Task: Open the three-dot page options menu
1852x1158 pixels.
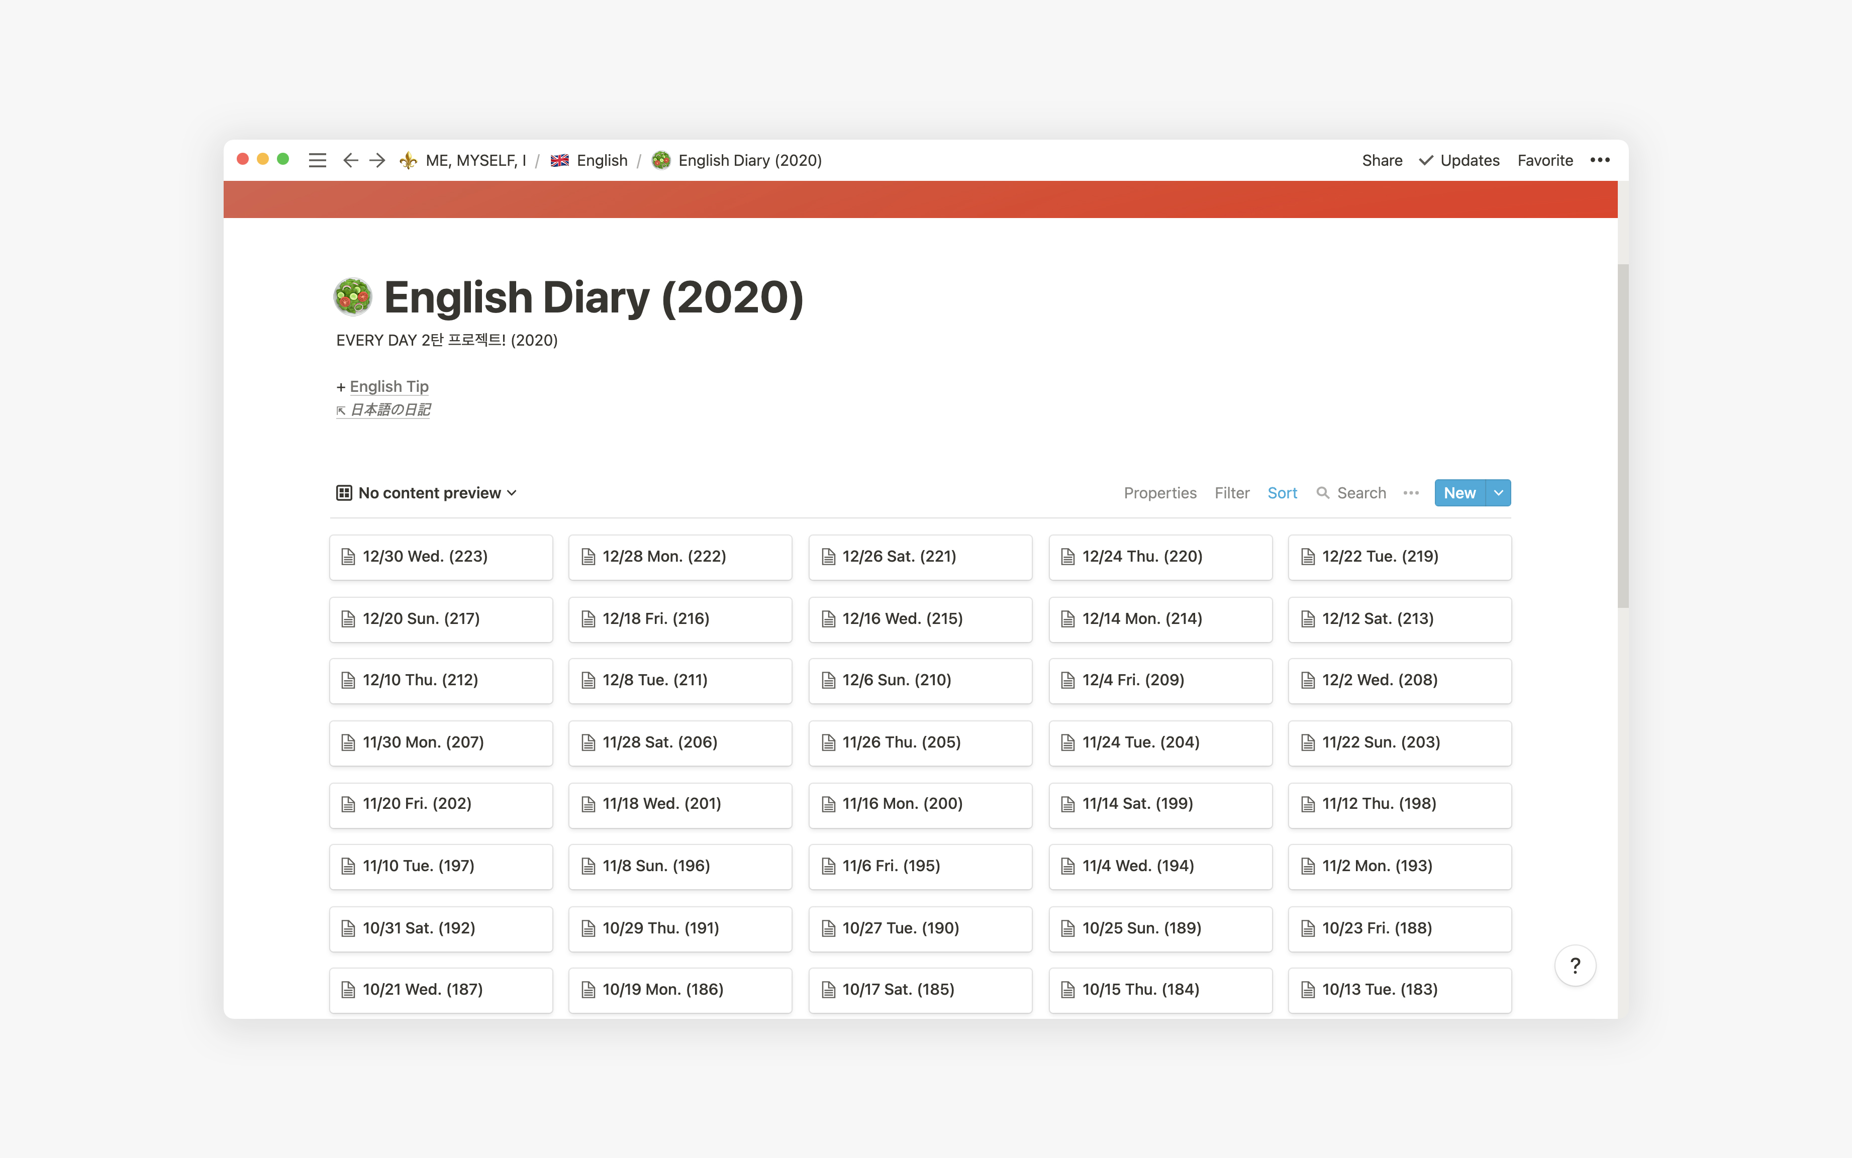Action: click(1599, 160)
